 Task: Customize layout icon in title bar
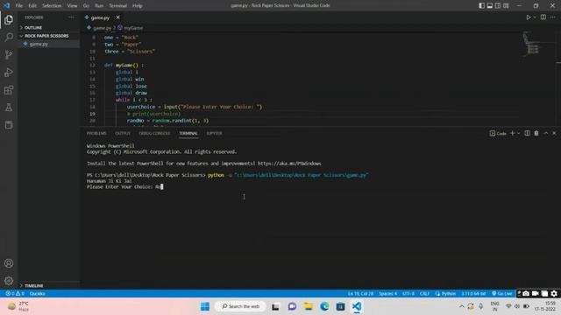[506, 6]
